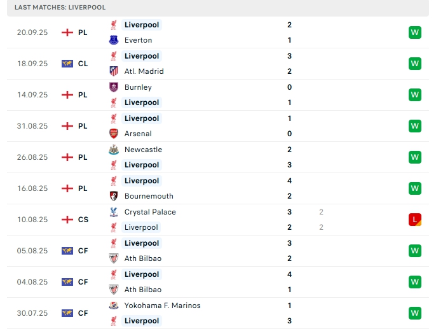Screen dimensions: 436x331
Task: Open the Newcastle team name link
Action: [143, 150]
